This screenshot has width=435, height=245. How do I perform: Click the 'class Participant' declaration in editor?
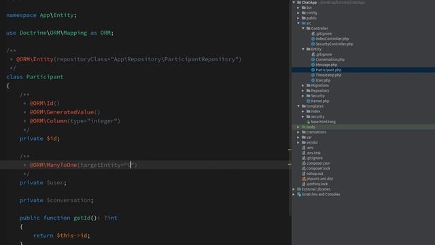tap(35, 77)
